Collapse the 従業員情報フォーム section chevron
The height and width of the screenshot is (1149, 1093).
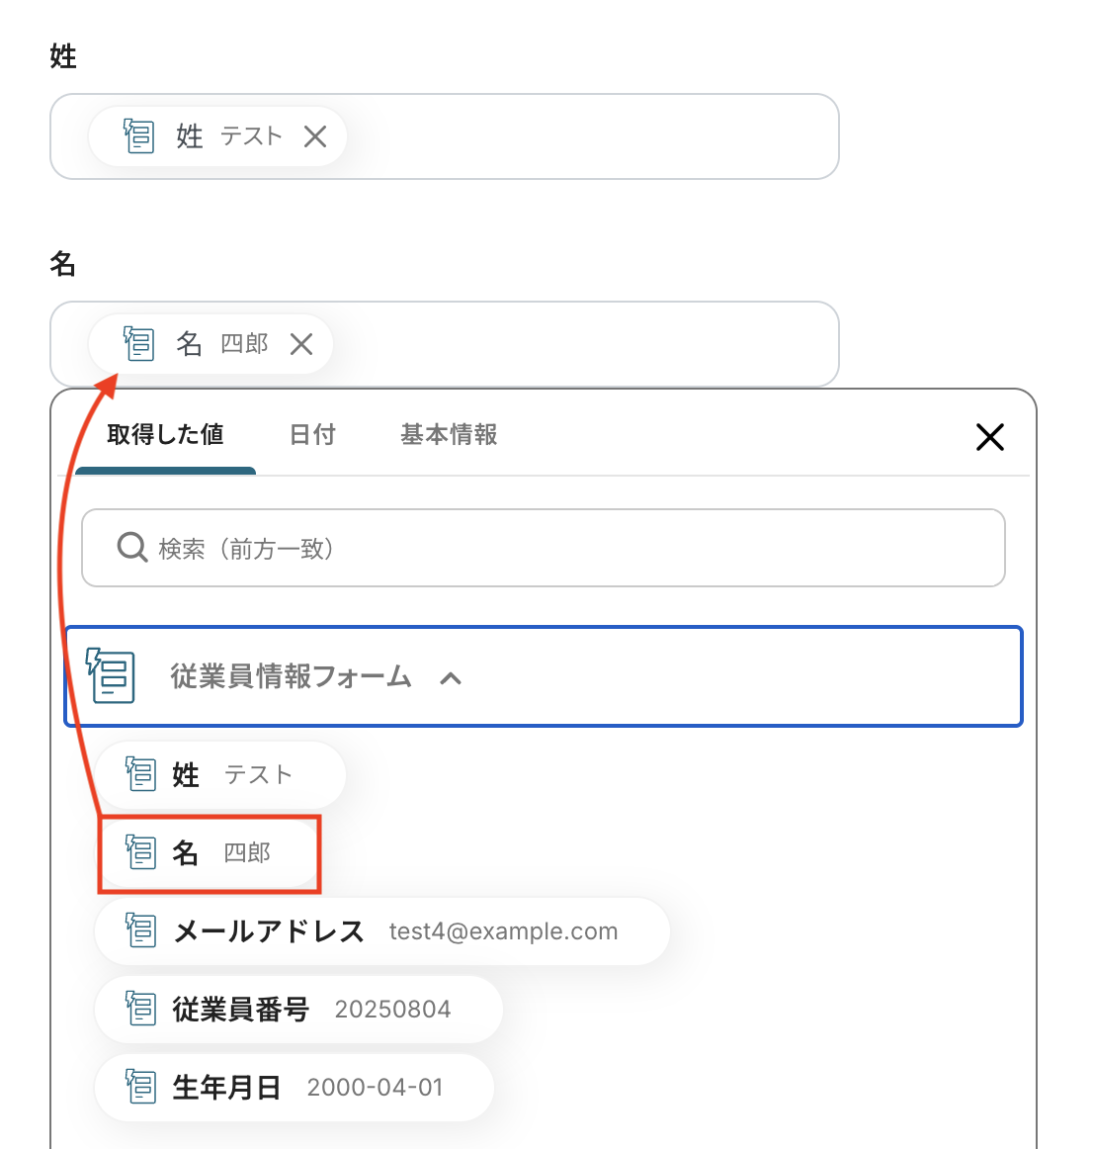451,678
